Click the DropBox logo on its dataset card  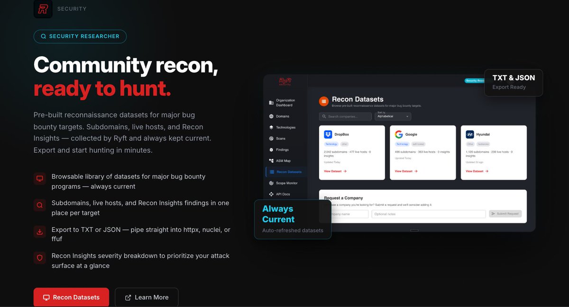pyautogui.click(x=328, y=134)
